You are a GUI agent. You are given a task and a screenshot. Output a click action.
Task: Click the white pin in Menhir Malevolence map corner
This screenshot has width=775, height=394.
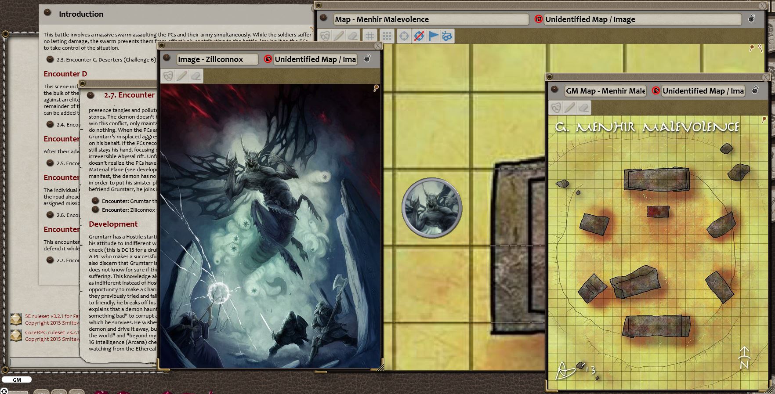tap(760, 48)
